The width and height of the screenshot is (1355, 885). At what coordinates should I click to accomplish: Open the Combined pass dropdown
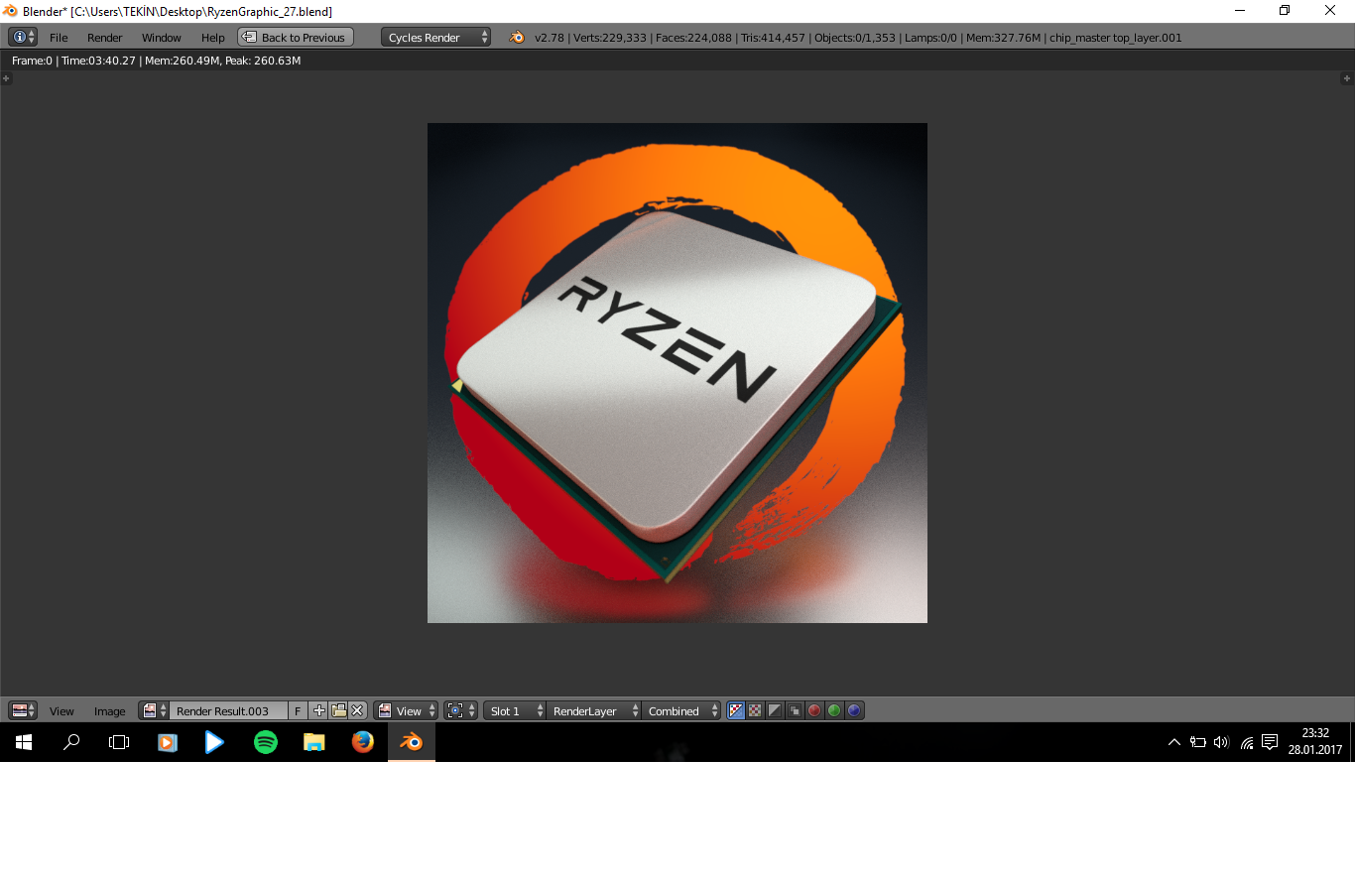click(681, 710)
